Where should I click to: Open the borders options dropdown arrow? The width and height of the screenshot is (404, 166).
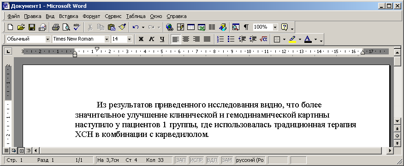(284, 39)
